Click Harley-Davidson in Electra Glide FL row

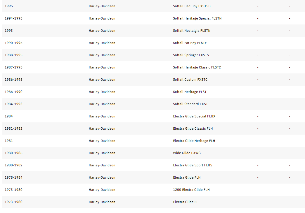(x=102, y=202)
